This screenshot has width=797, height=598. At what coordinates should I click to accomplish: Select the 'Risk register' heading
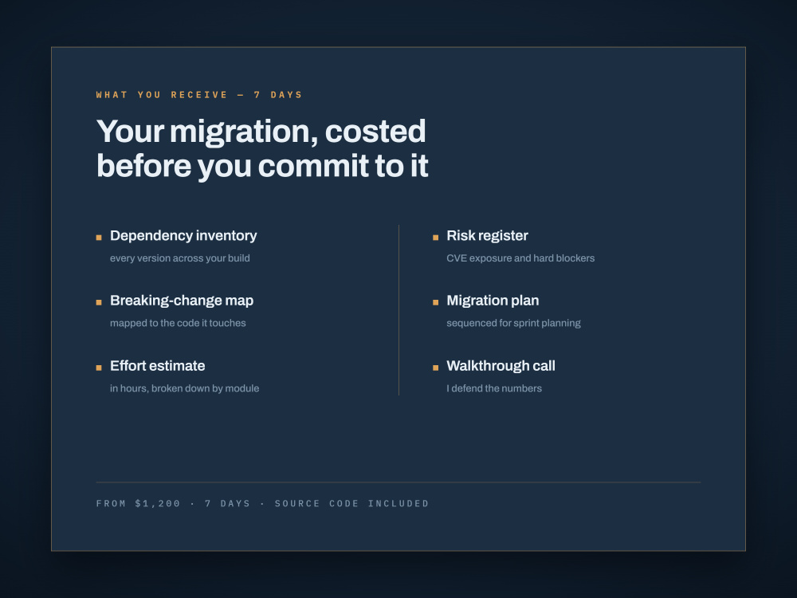[488, 236]
